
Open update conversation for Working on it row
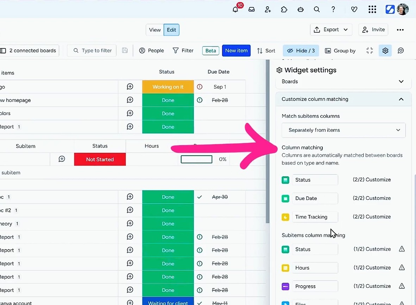[130, 87]
